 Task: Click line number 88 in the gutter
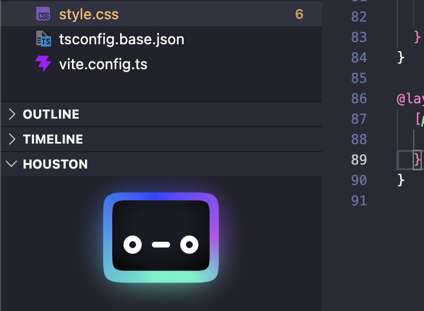pyautogui.click(x=359, y=140)
